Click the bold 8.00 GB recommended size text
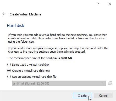The image size is (116, 101). [67, 58]
